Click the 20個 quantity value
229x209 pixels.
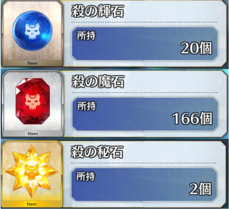point(196,48)
